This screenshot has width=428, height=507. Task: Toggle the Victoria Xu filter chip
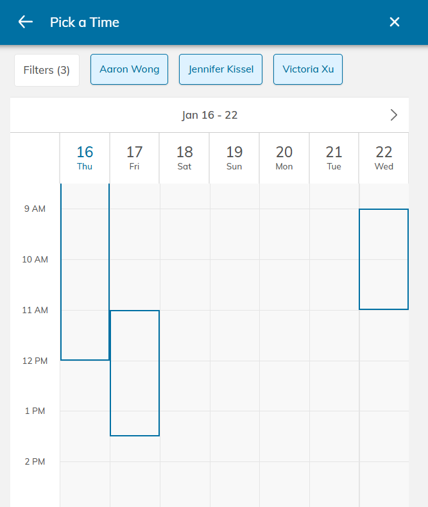point(308,69)
